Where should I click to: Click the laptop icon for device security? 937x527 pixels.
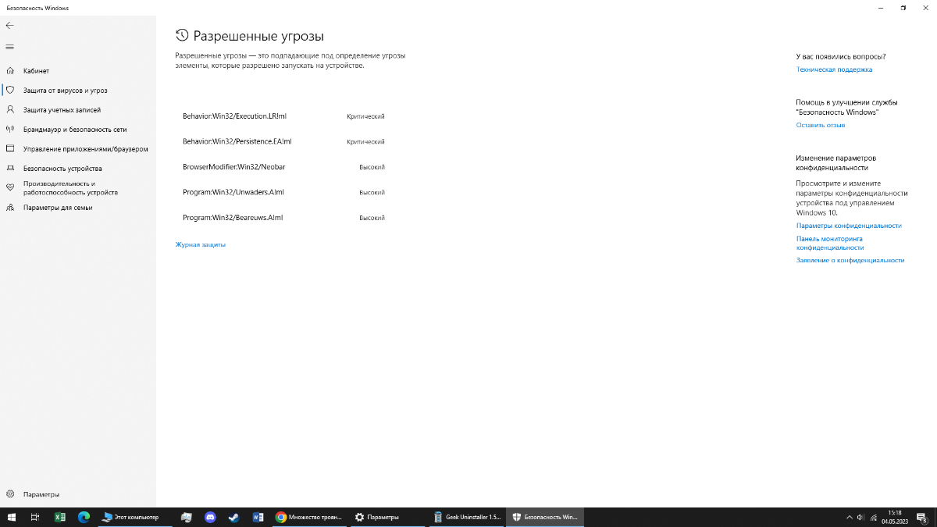10,168
